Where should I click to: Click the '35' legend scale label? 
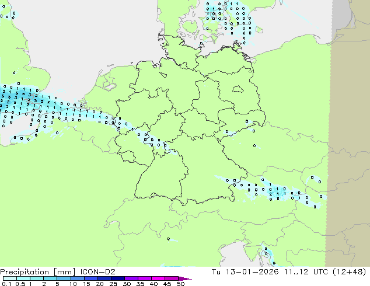pos(140,284)
